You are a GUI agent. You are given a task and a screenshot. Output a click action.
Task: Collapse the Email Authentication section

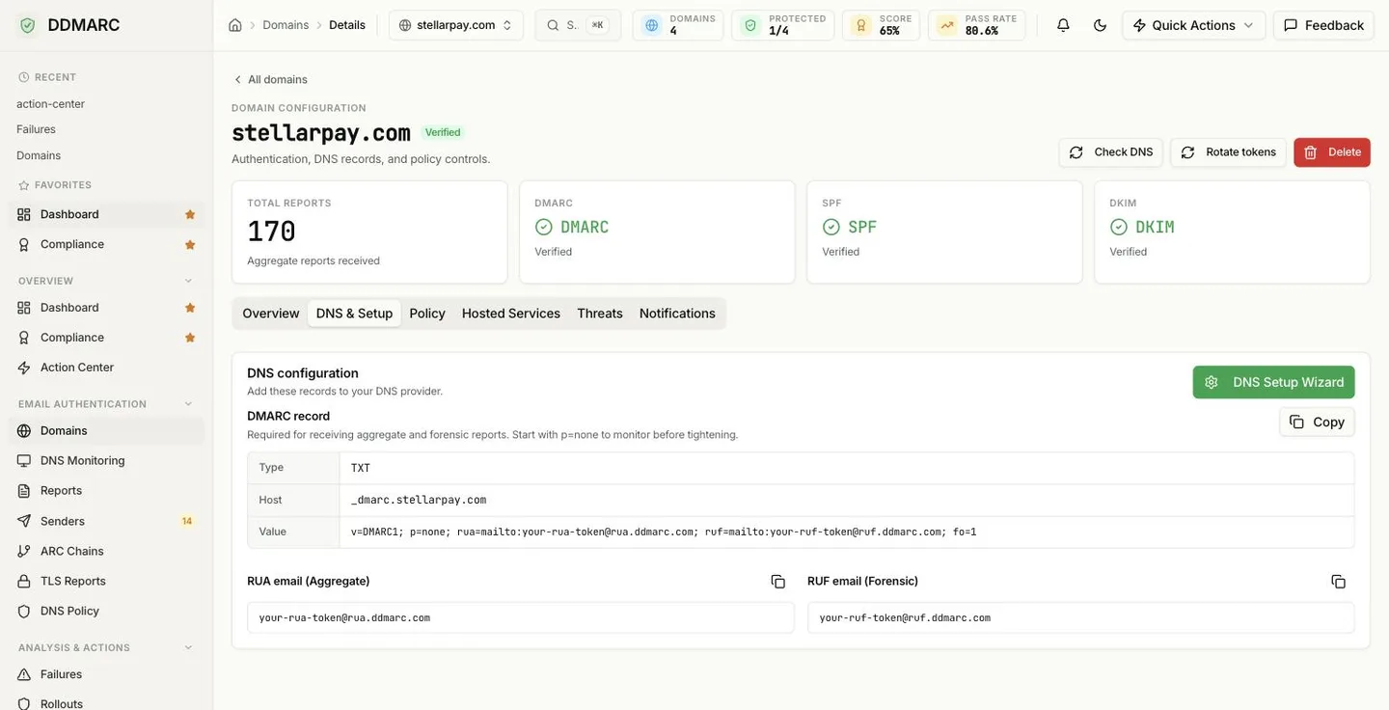click(188, 404)
